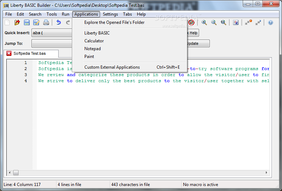Click line number 1 in the gutter

[x=26, y=63]
